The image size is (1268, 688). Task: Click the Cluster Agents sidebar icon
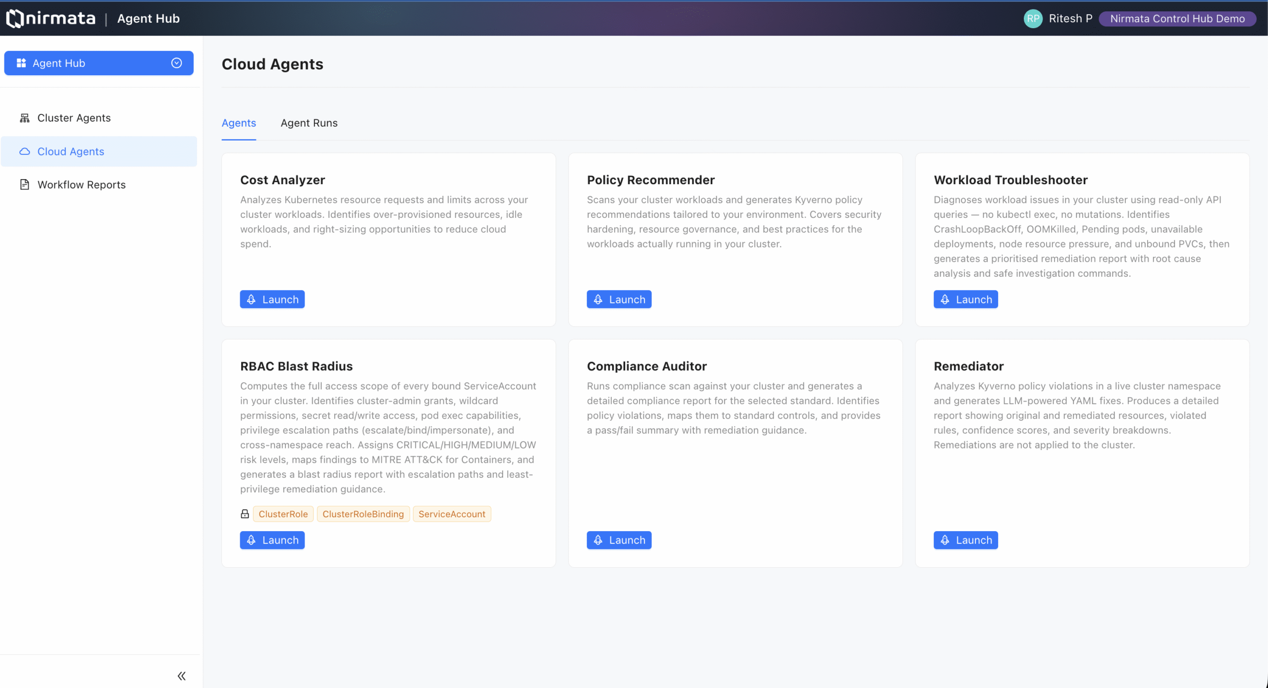point(24,118)
